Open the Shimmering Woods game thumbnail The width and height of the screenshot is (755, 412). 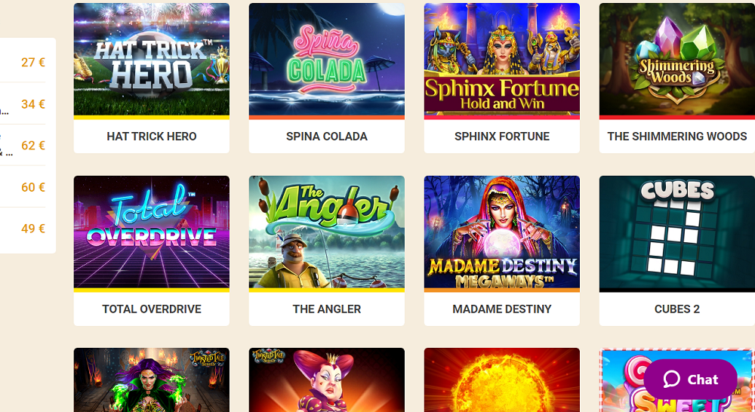tap(677, 59)
